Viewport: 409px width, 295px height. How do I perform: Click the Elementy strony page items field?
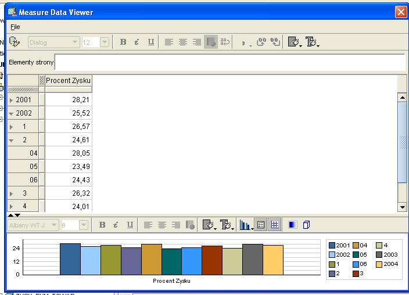point(229,62)
